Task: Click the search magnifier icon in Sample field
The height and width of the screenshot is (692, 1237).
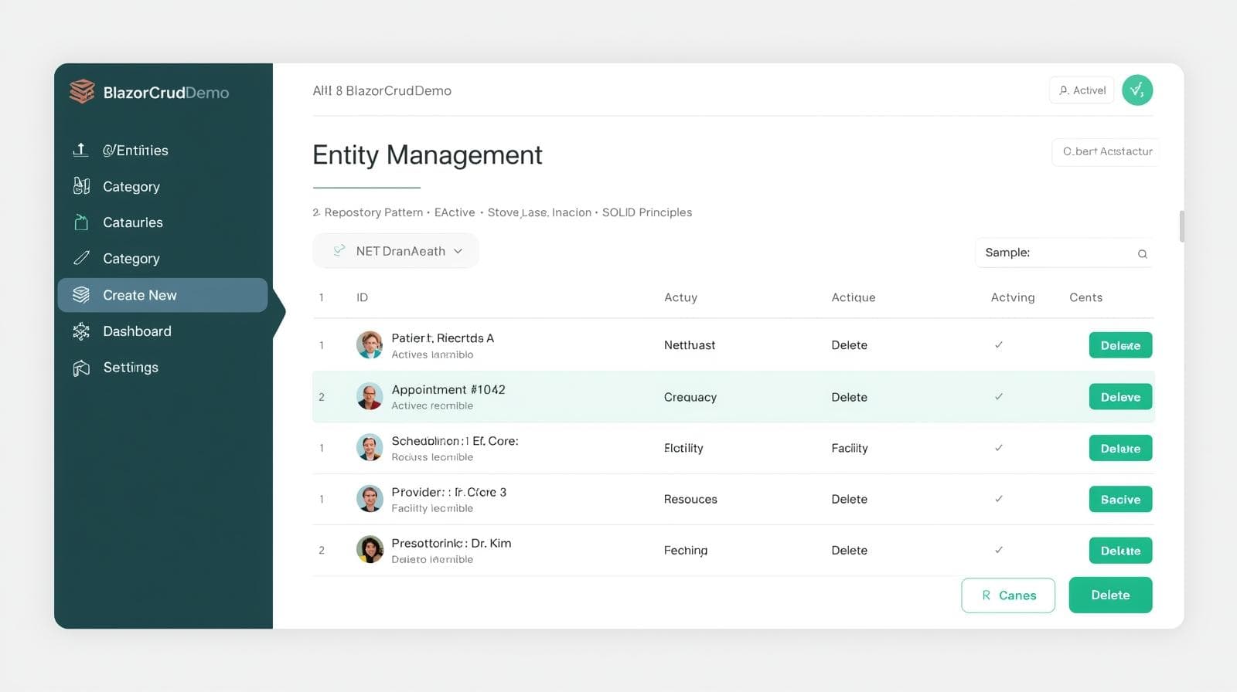Action: [1142, 254]
